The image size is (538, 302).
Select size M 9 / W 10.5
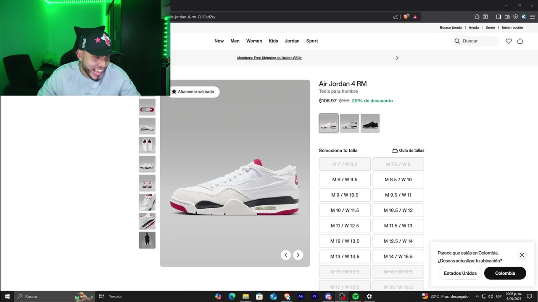click(345, 195)
